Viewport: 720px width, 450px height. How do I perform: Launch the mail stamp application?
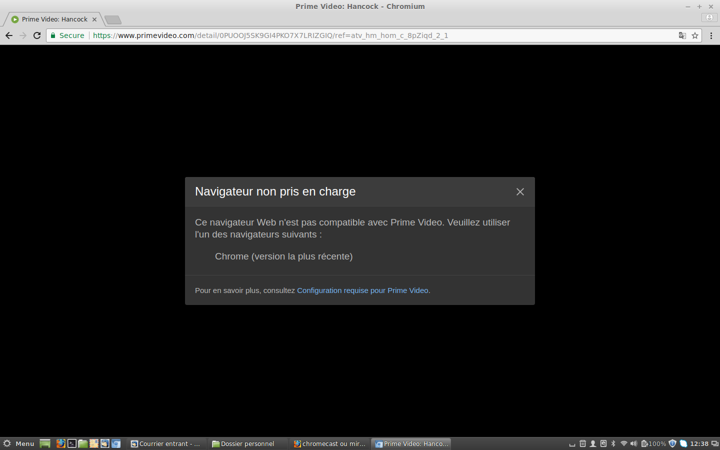pos(94,443)
